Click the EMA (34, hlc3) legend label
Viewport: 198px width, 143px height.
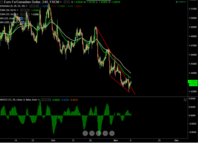coord(8,10)
